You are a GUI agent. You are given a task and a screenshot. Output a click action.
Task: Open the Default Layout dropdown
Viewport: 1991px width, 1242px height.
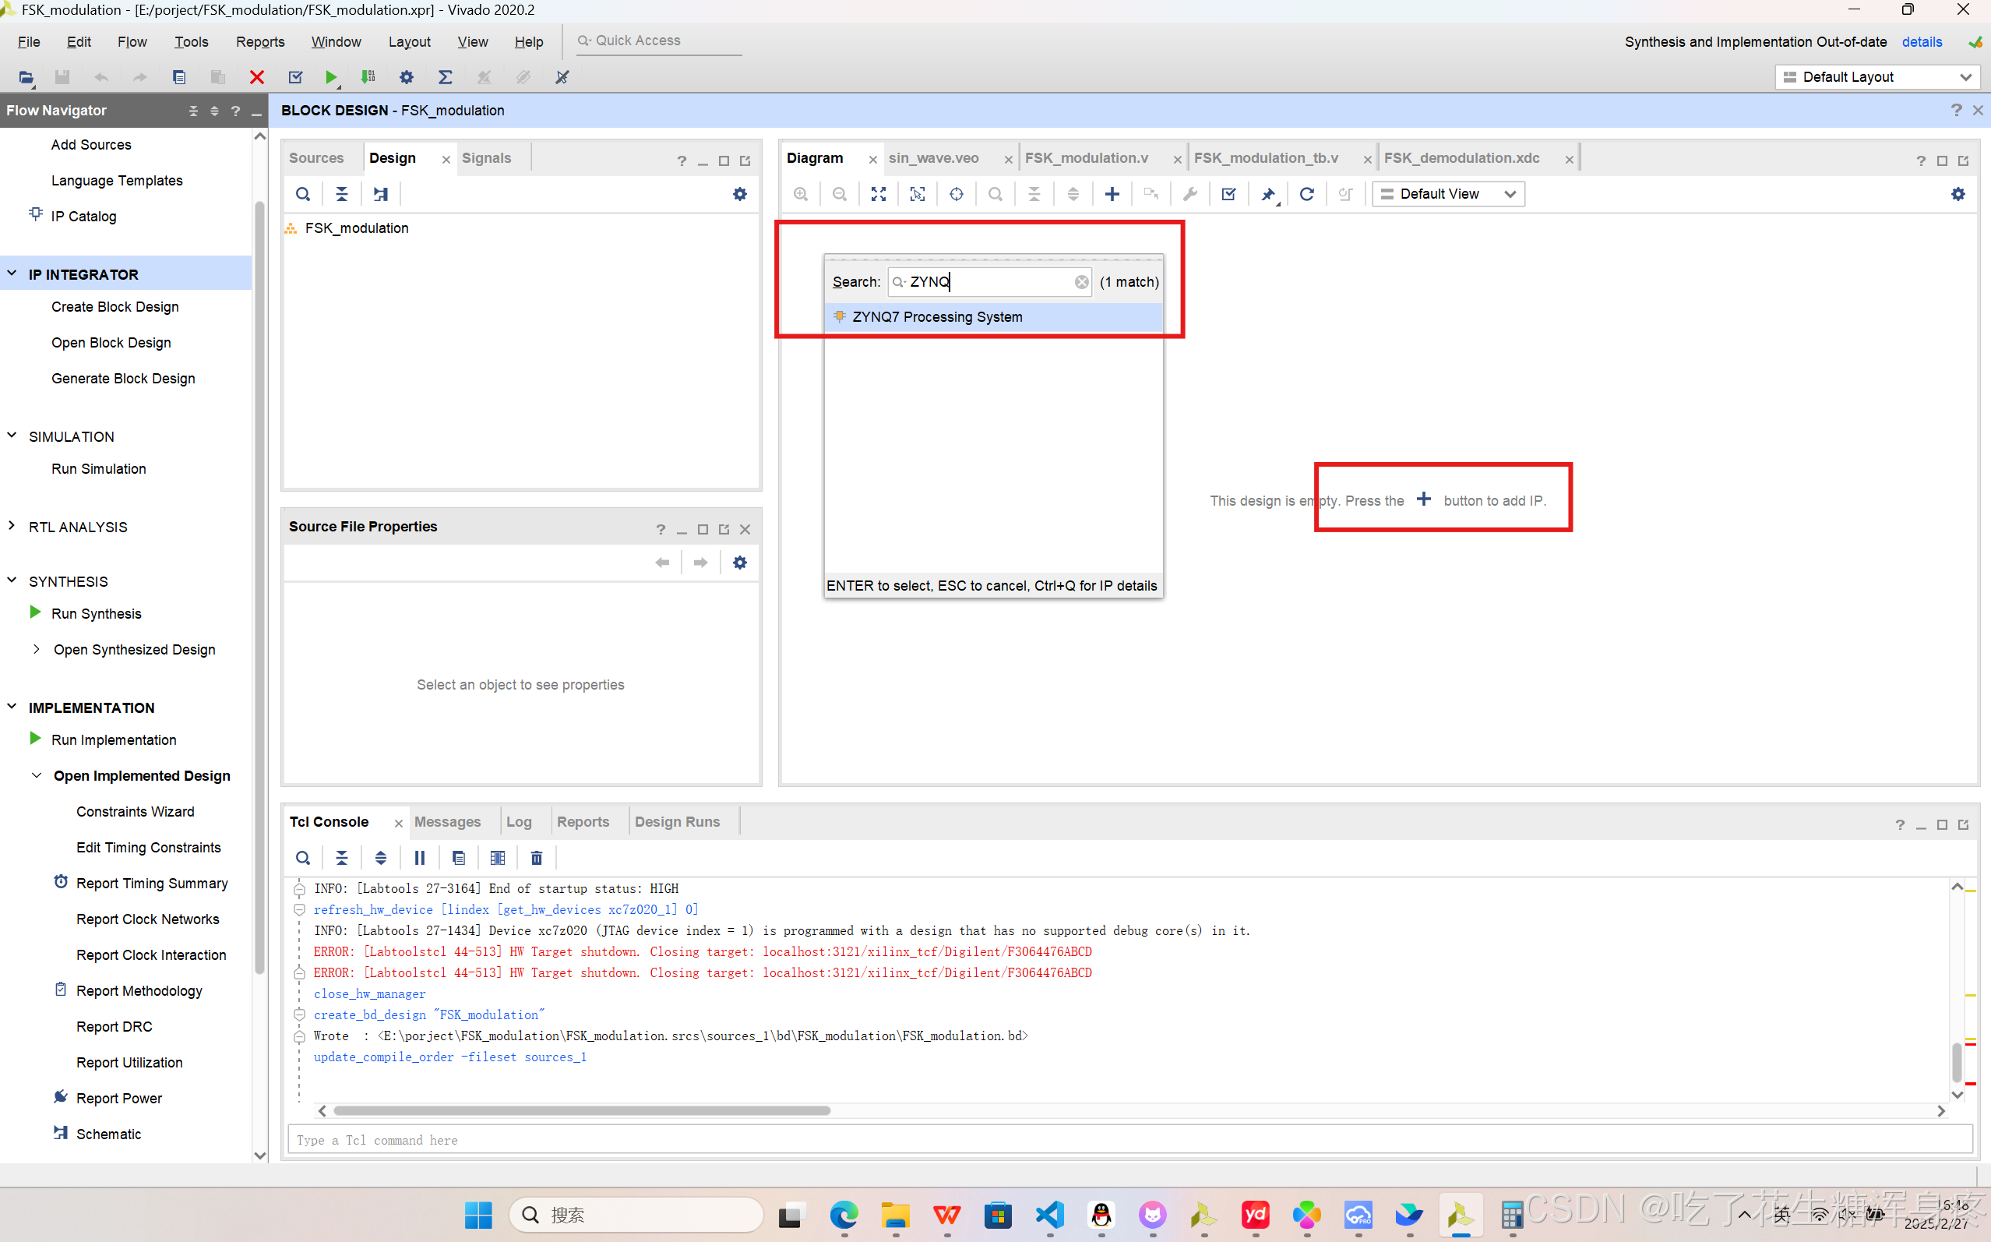tap(1876, 77)
